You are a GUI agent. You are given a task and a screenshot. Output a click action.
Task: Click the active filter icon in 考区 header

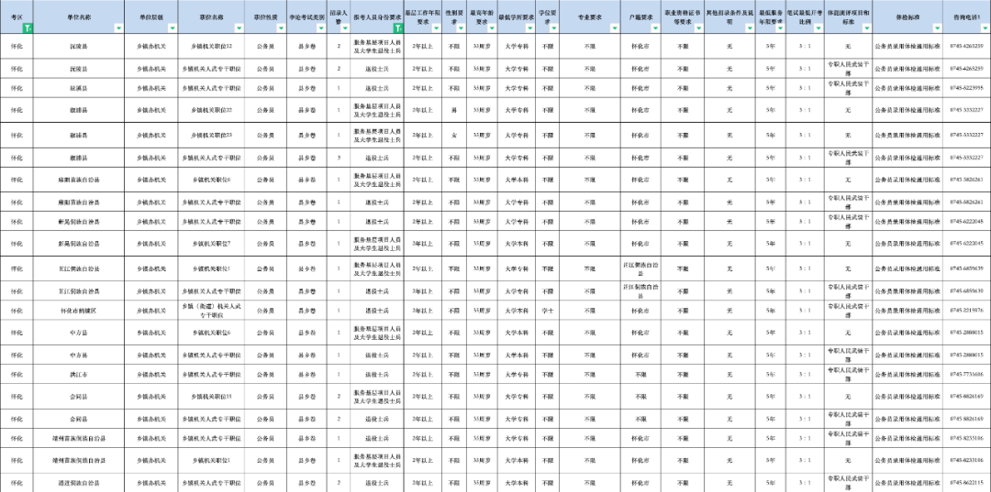[28, 28]
